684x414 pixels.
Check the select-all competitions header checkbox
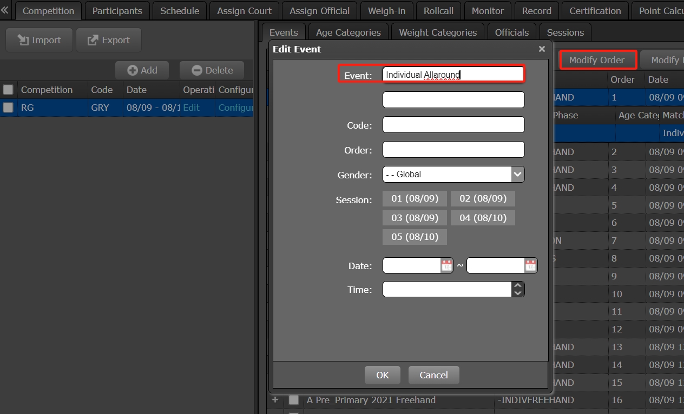coord(8,90)
